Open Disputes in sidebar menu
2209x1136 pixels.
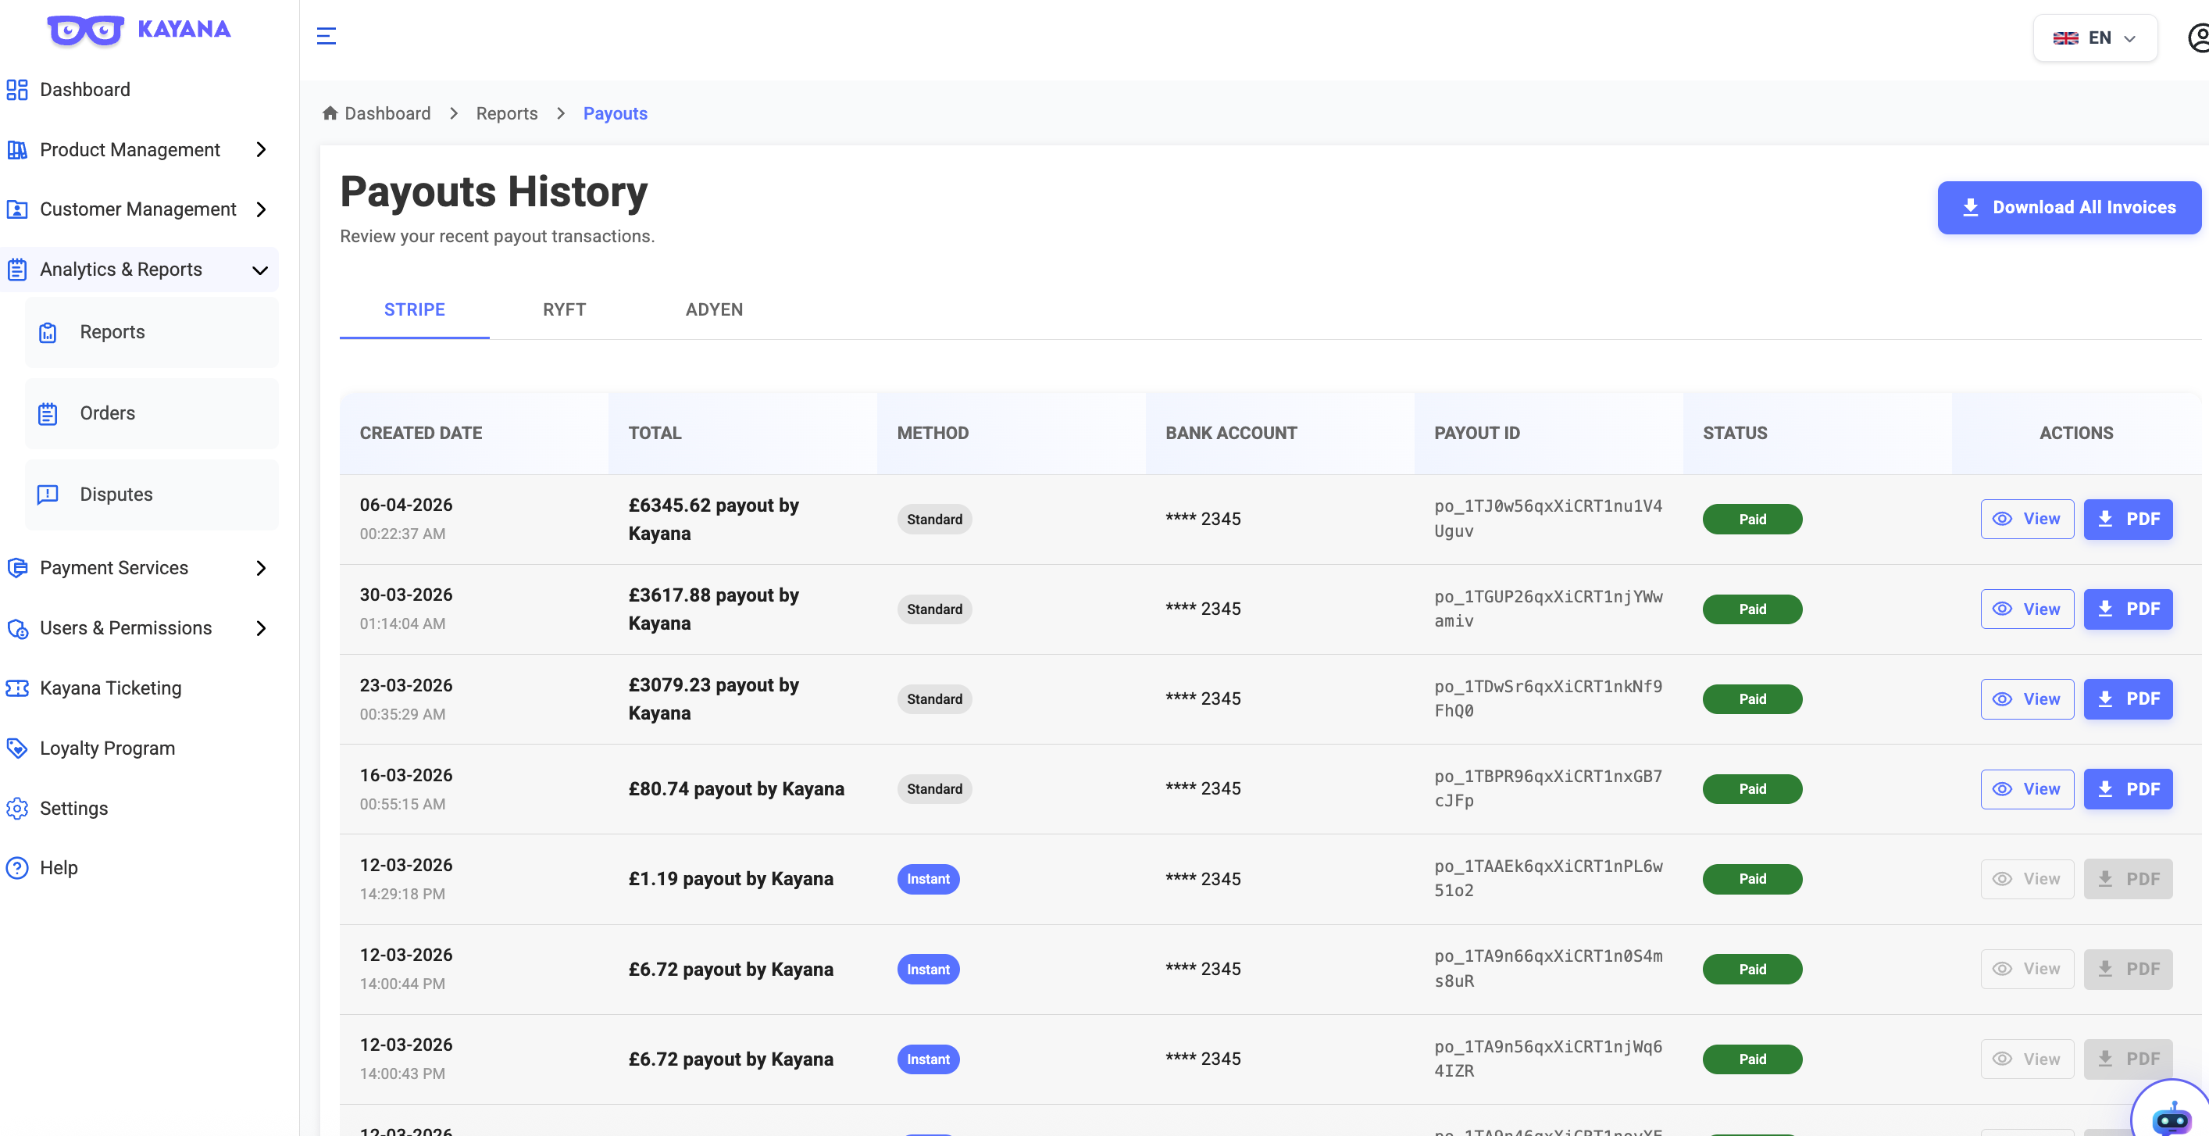click(152, 495)
